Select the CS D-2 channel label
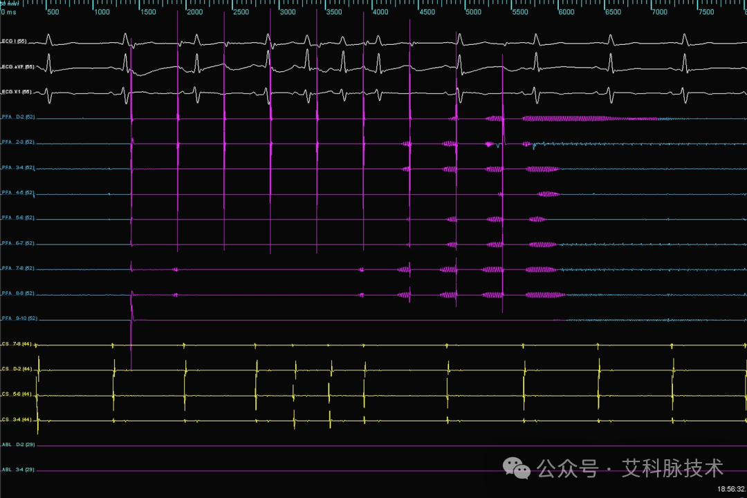The image size is (747, 498). coord(17,369)
